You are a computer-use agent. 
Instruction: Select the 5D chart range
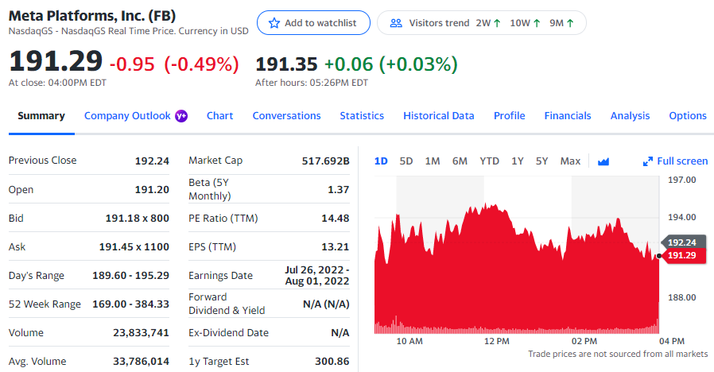point(406,161)
